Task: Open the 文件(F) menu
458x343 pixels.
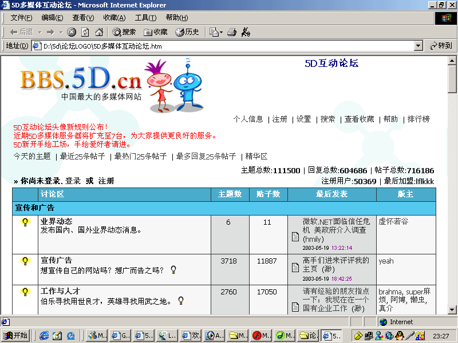Action: pyautogui.click(x=21, y=18)
